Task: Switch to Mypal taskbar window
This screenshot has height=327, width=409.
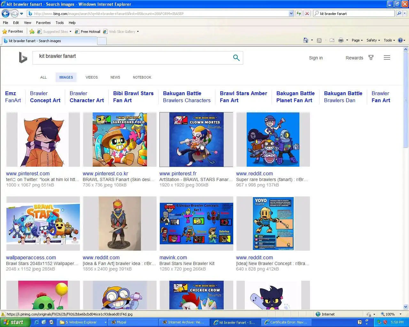Action: point(133,322)
